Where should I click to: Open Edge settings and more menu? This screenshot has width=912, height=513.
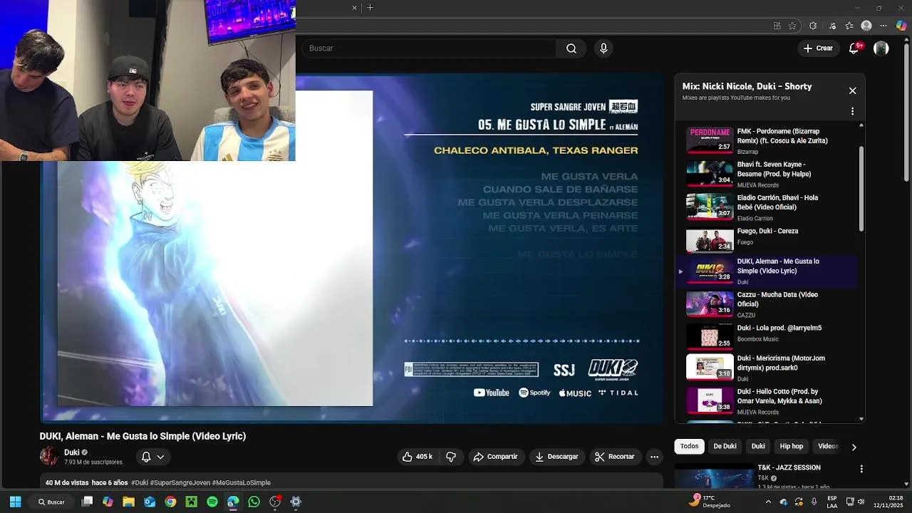click(884, 26)
